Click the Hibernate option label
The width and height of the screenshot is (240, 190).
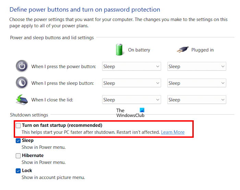[33, 156]
